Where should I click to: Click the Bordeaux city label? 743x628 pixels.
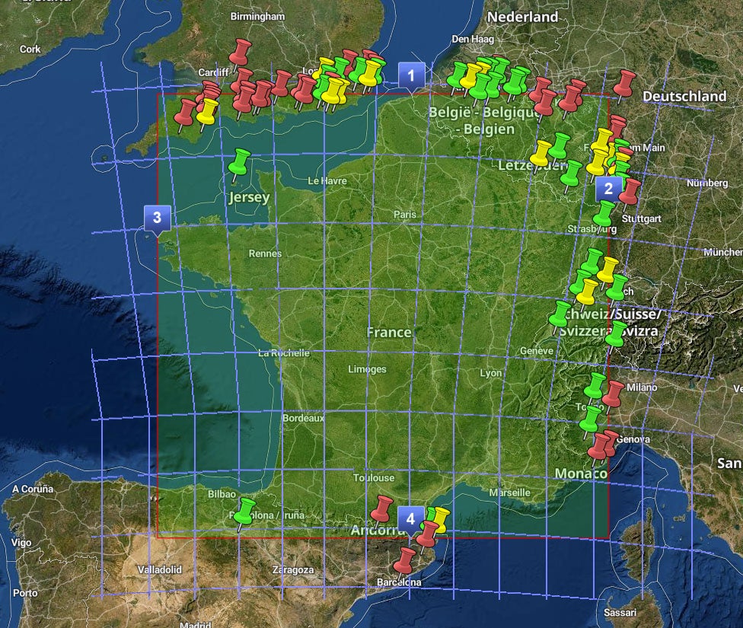pos(298,418)
